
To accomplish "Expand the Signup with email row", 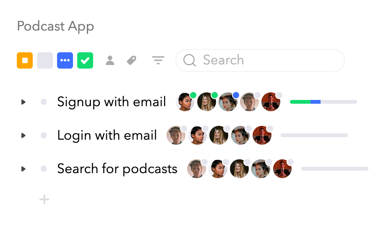I will [23, 102].
